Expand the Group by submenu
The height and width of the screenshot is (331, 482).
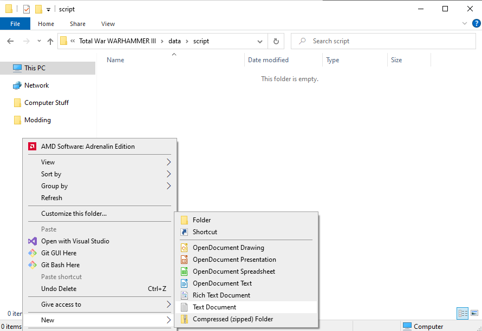pos(100,186)
